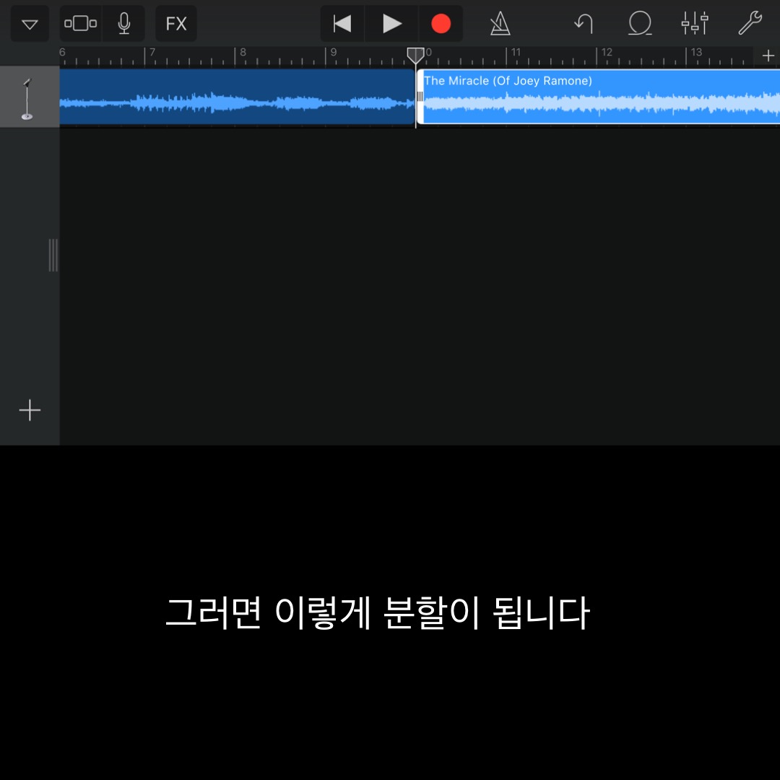
Task: Add song section with ruler plus button
Action: 768,56
